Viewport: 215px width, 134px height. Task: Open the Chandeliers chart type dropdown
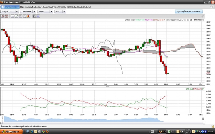pyautogui.click(x=28, y=12)
